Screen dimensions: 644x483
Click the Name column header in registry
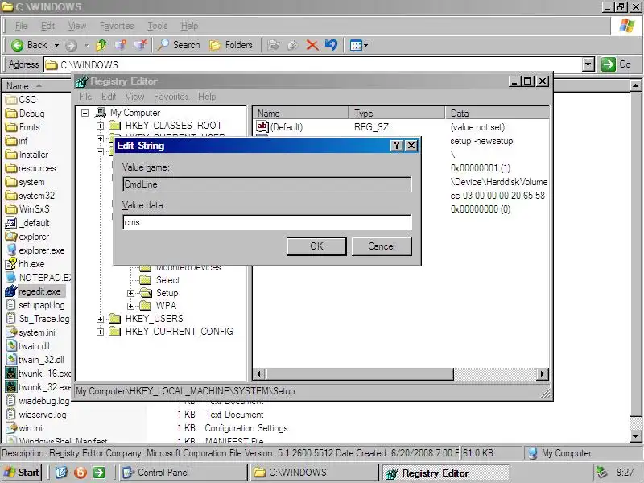(300, 113)
